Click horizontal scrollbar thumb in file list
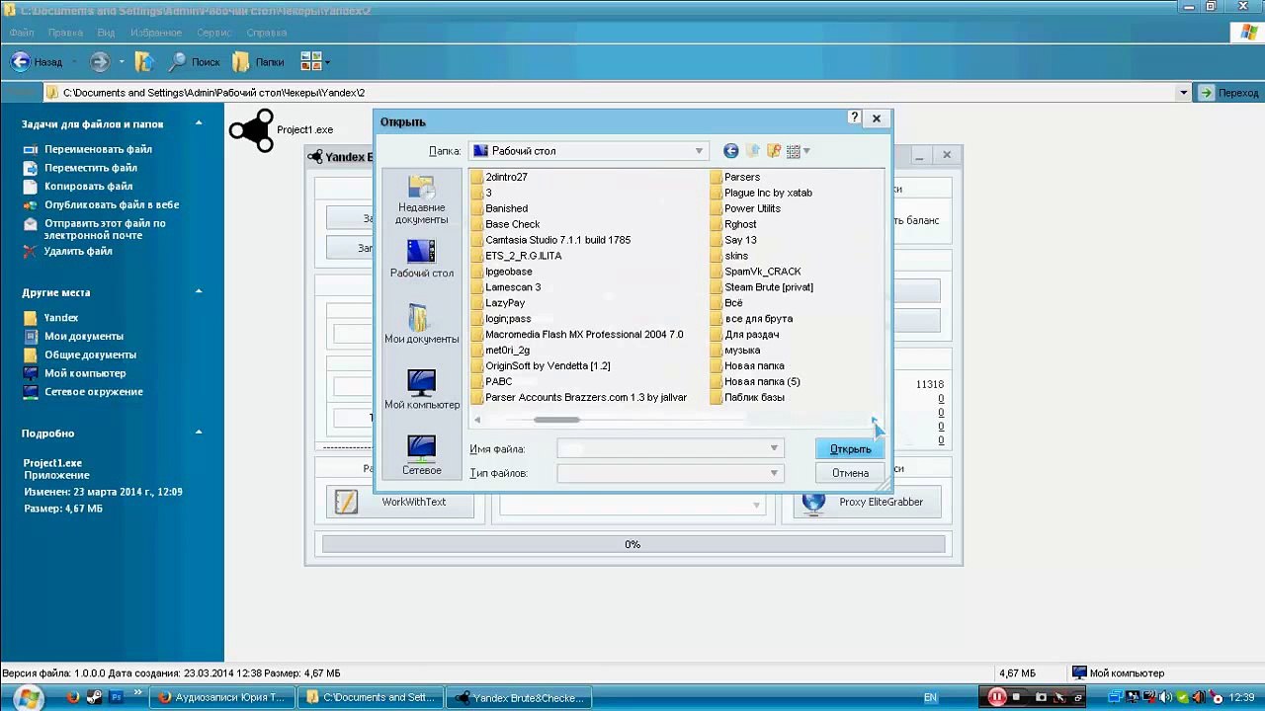 click(x=556, y=420)
